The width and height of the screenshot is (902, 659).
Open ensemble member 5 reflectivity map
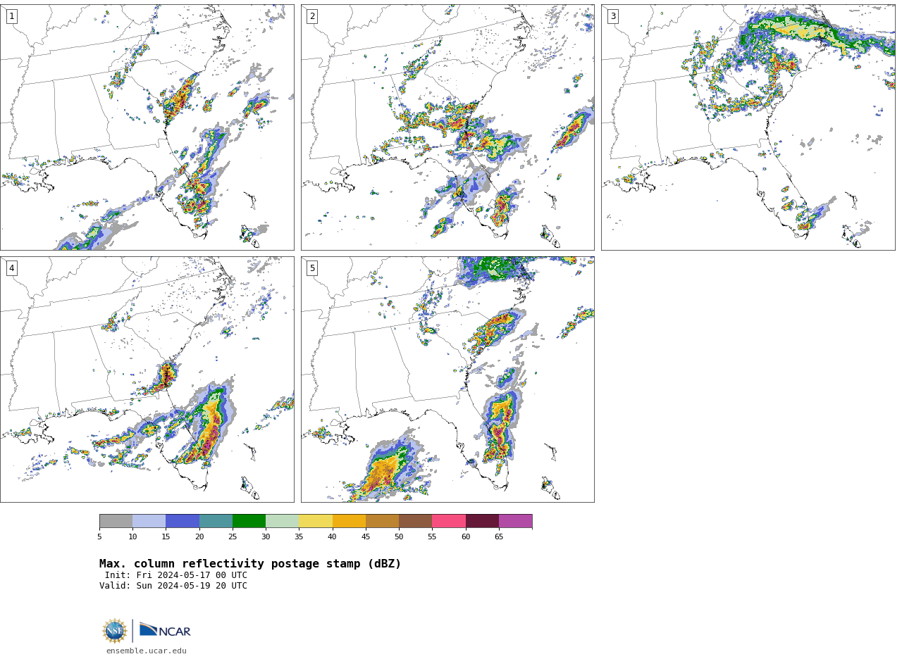click(x=447, y=379)
